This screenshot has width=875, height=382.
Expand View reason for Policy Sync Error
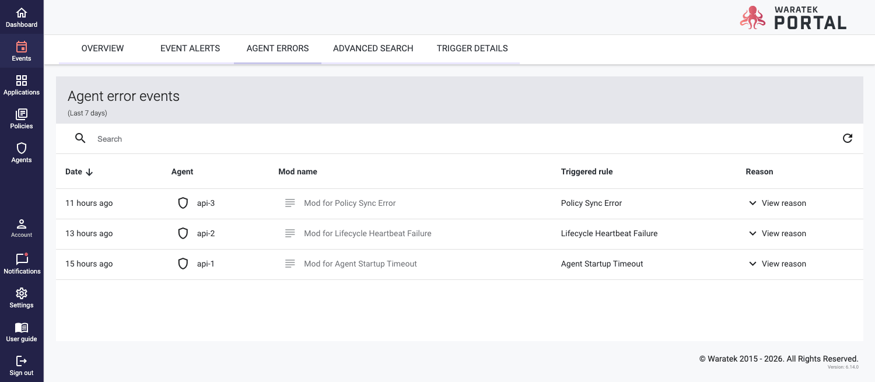[777, 203]
